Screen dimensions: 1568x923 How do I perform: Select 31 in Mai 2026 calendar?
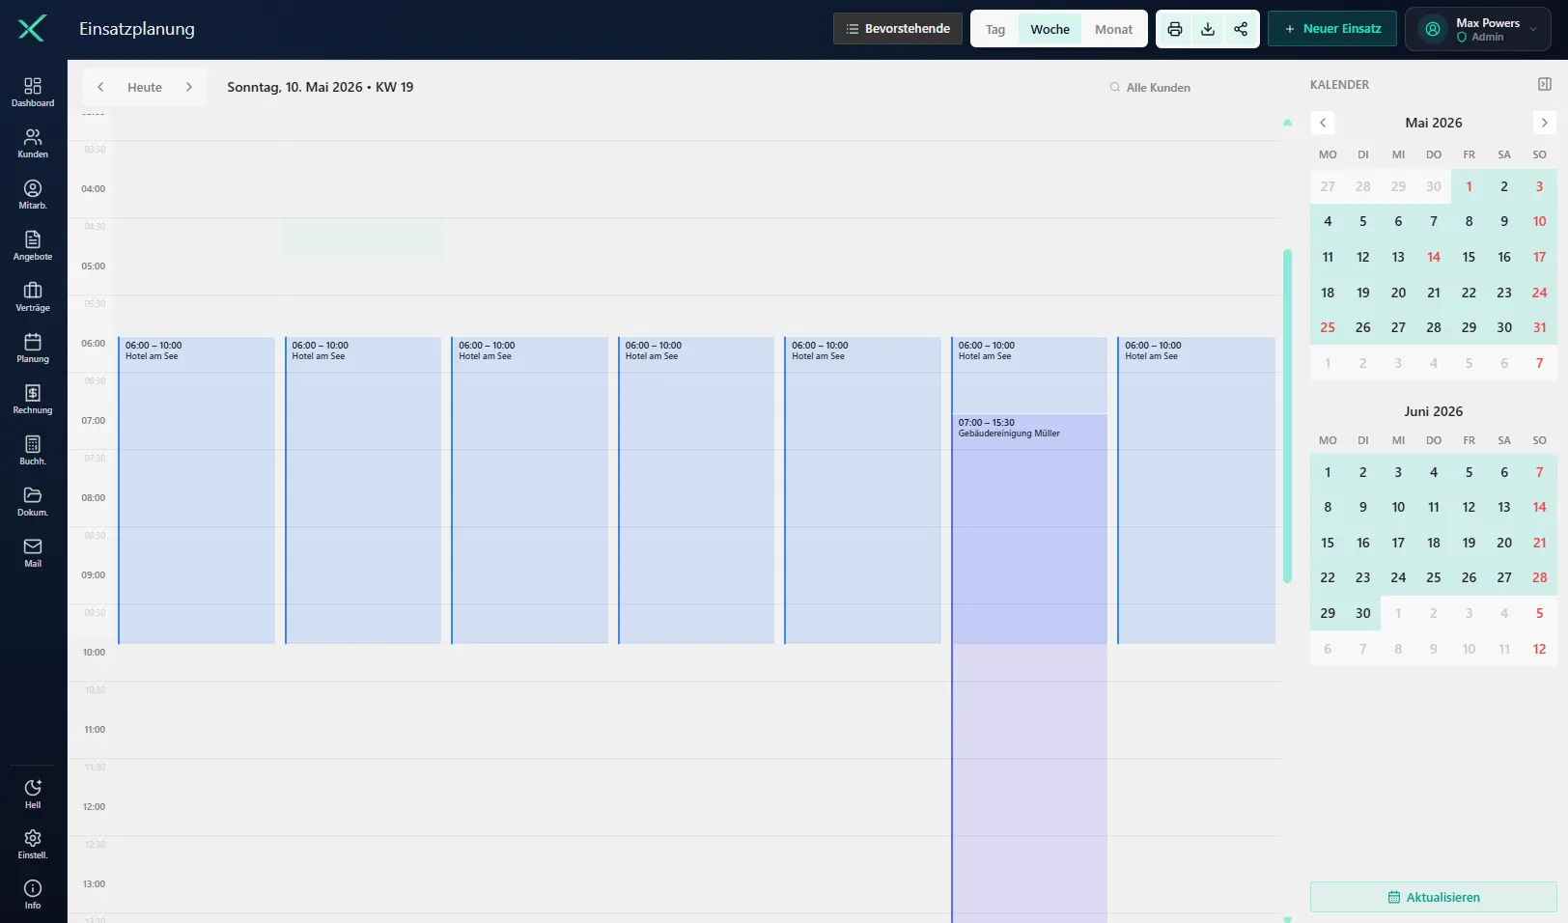(1540, 327)
